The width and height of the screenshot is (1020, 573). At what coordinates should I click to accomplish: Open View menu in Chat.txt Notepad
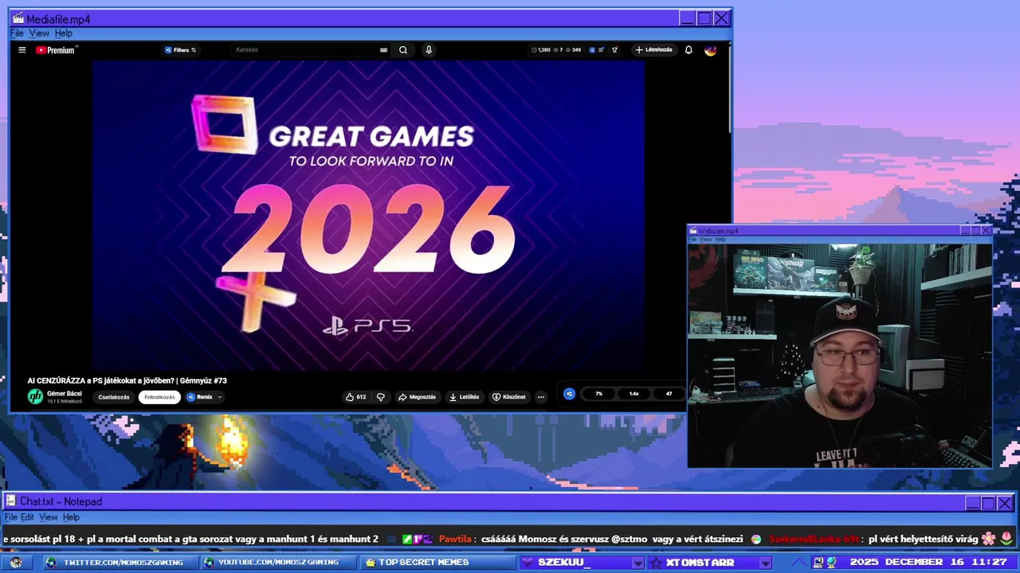point(49,517)
